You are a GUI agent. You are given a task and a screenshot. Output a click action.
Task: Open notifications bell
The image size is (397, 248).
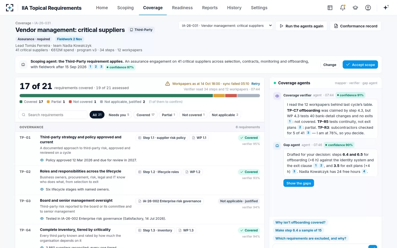tap(343, 8)
